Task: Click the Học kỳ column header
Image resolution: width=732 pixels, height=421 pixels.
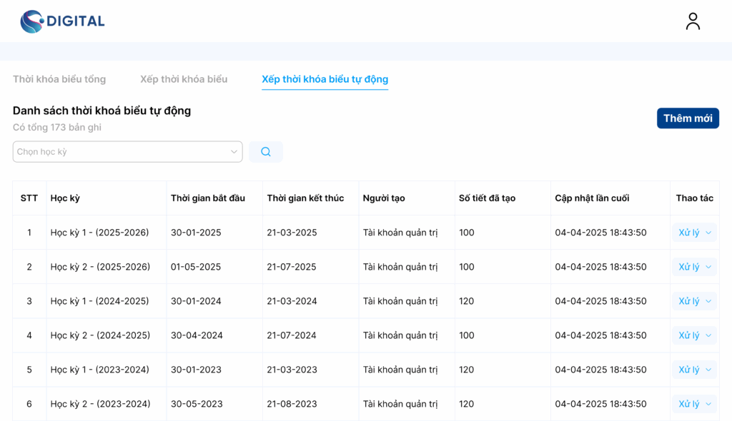Action: (65, 198)
